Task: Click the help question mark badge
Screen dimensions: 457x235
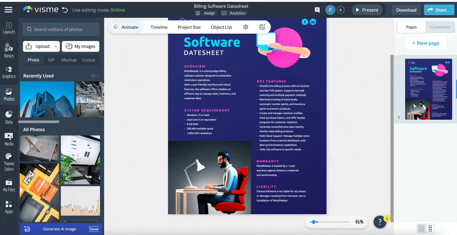Action: click(380, 222)
